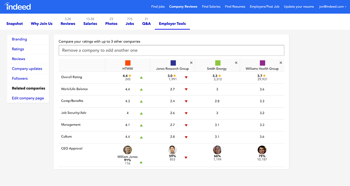This screenshot has width=350, height=186.
Task: Click Williams Health Group CEO avatar
Action: click(x=262, y=150)
